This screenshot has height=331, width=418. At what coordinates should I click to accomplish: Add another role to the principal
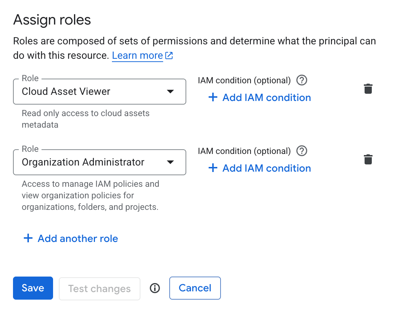[x=77, y=238]
